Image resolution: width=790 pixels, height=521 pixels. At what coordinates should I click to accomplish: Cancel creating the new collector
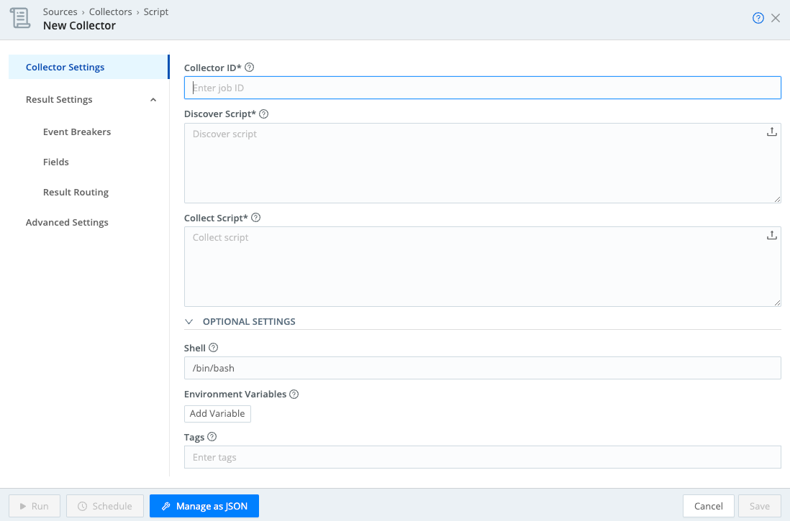click(x=708, y=506)
